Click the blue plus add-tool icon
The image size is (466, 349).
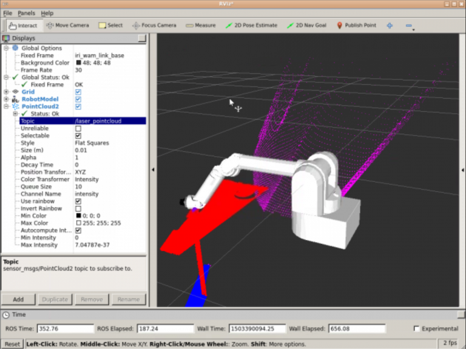[390, 26]
